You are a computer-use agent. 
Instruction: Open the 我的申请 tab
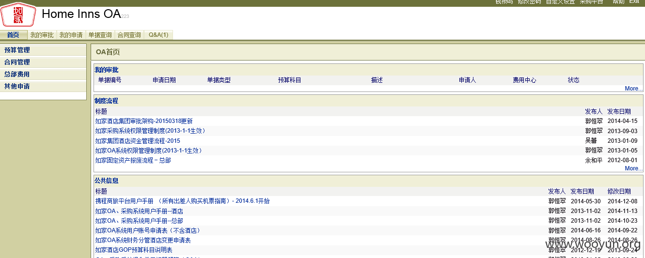click(x=71, y=35)
